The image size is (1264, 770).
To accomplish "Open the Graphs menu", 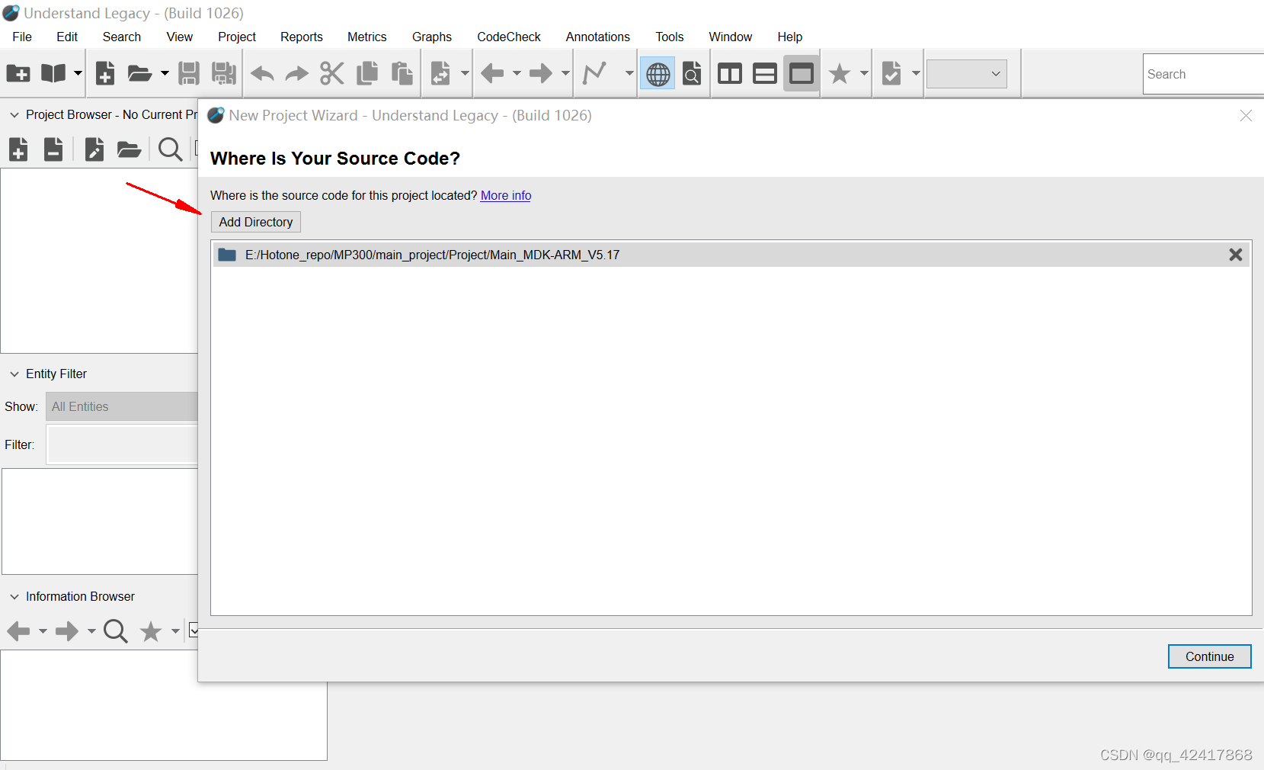I will (x=432, y=37).
